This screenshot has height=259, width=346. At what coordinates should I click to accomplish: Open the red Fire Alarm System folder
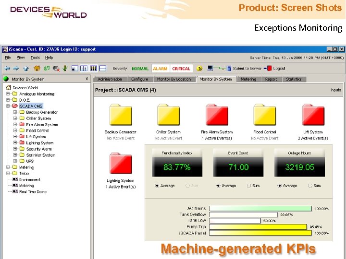pyautogui.click(x=217, y=115)
